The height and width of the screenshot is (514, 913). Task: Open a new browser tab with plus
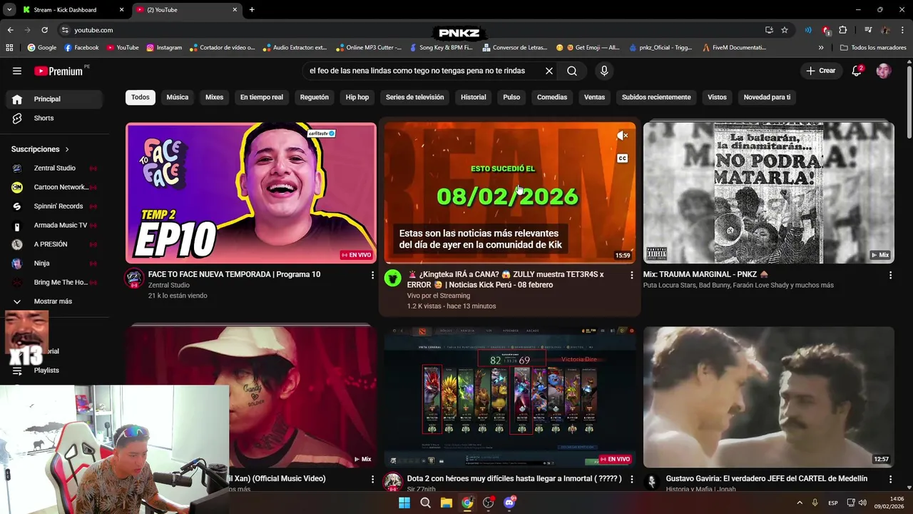[x=252, y=10]
